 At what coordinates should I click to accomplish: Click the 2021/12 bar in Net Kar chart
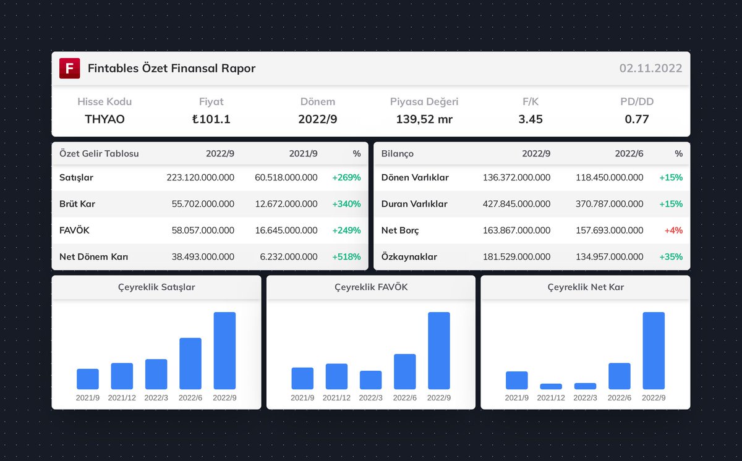pos(551,386)
